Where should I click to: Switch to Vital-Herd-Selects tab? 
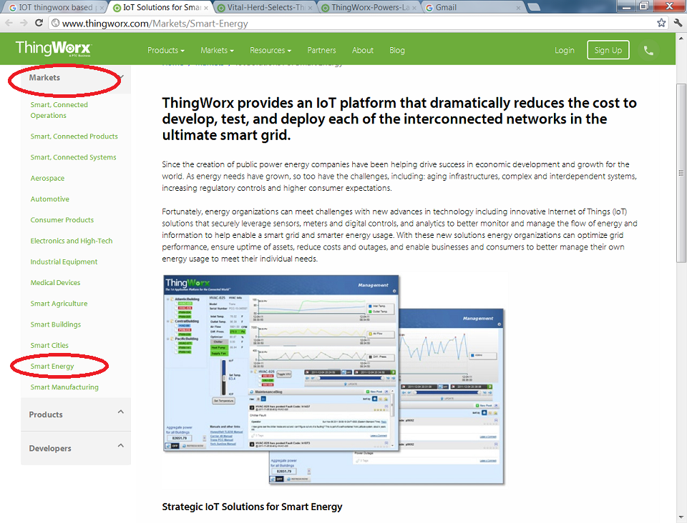pyautogui.click(x=265, y=7)
